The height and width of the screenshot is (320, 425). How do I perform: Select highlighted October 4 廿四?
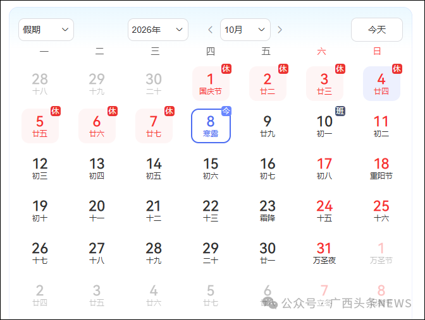click(381, 83)
